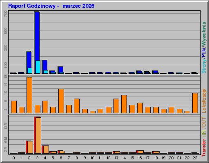The image size is (209, 163).
Task: Click the x-axis hour label '23'
Action: pyautogui.click(x=195, y=158)
